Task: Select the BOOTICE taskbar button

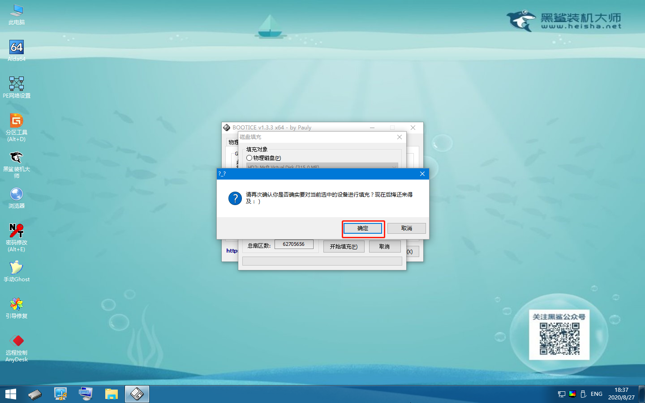Action: point(137,394)
